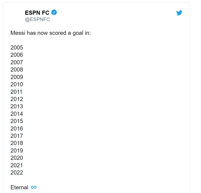Select the 2012 entry
This screenshot has height=193, width=201.
tap(17, 99)
